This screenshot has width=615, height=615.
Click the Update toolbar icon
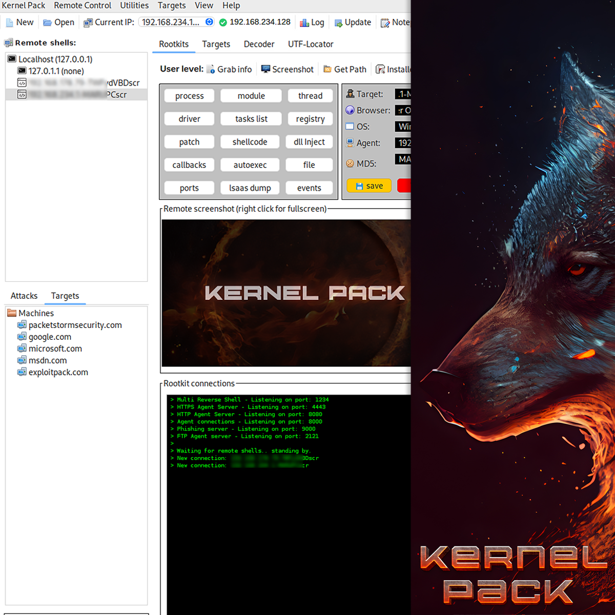pos(338,23)
